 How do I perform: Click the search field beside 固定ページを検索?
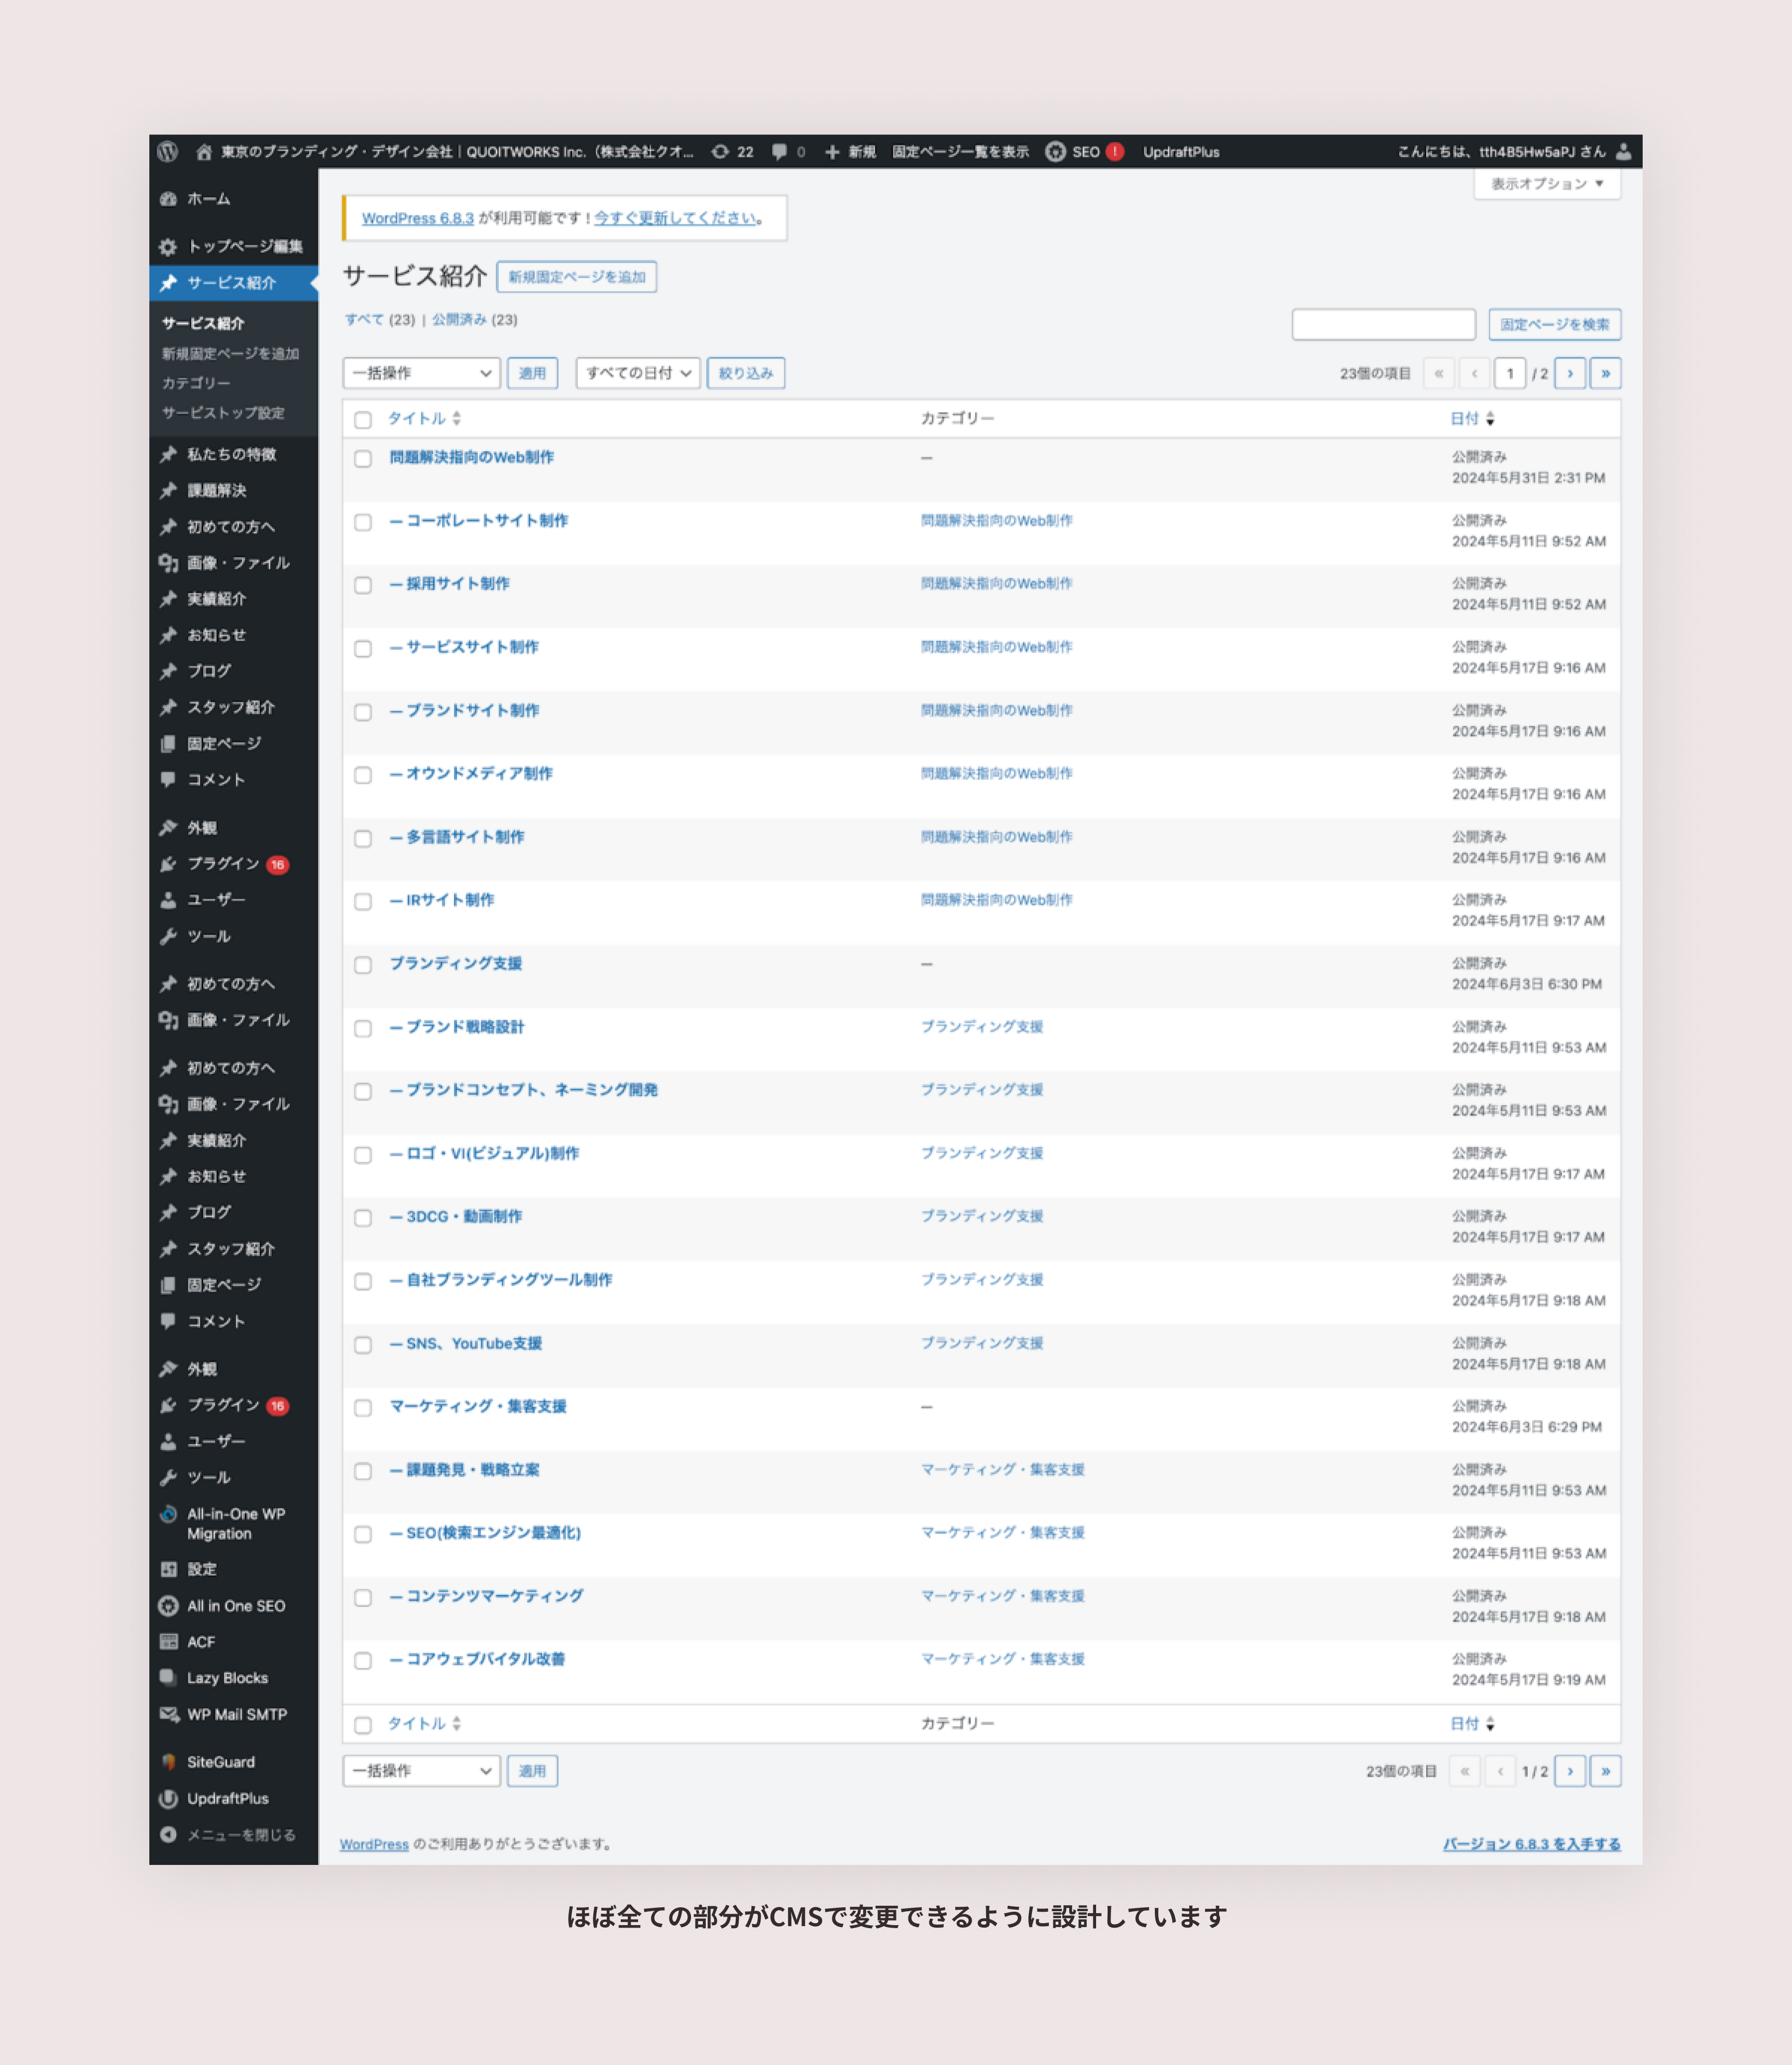pyautogui.click(x=1383, y=324)
